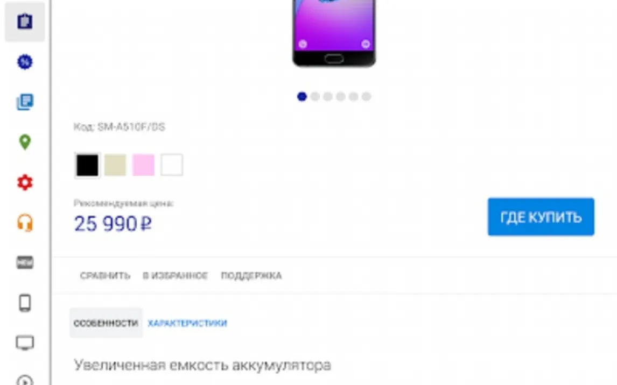Switch to the ХАРАКТЕРИСТИКИ tab
Viewport: 617px width, 385px height.
[187, 323]
